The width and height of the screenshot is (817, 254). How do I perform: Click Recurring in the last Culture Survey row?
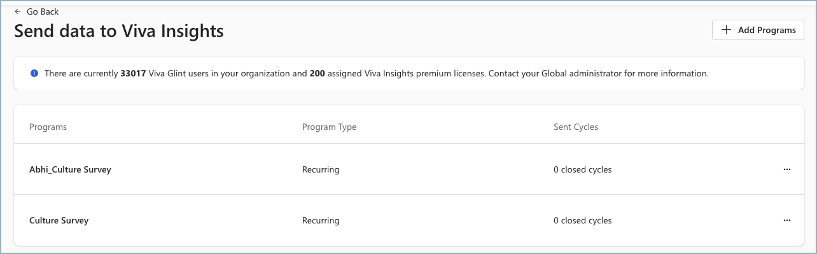pyautogui.click(x=321, y=221)
